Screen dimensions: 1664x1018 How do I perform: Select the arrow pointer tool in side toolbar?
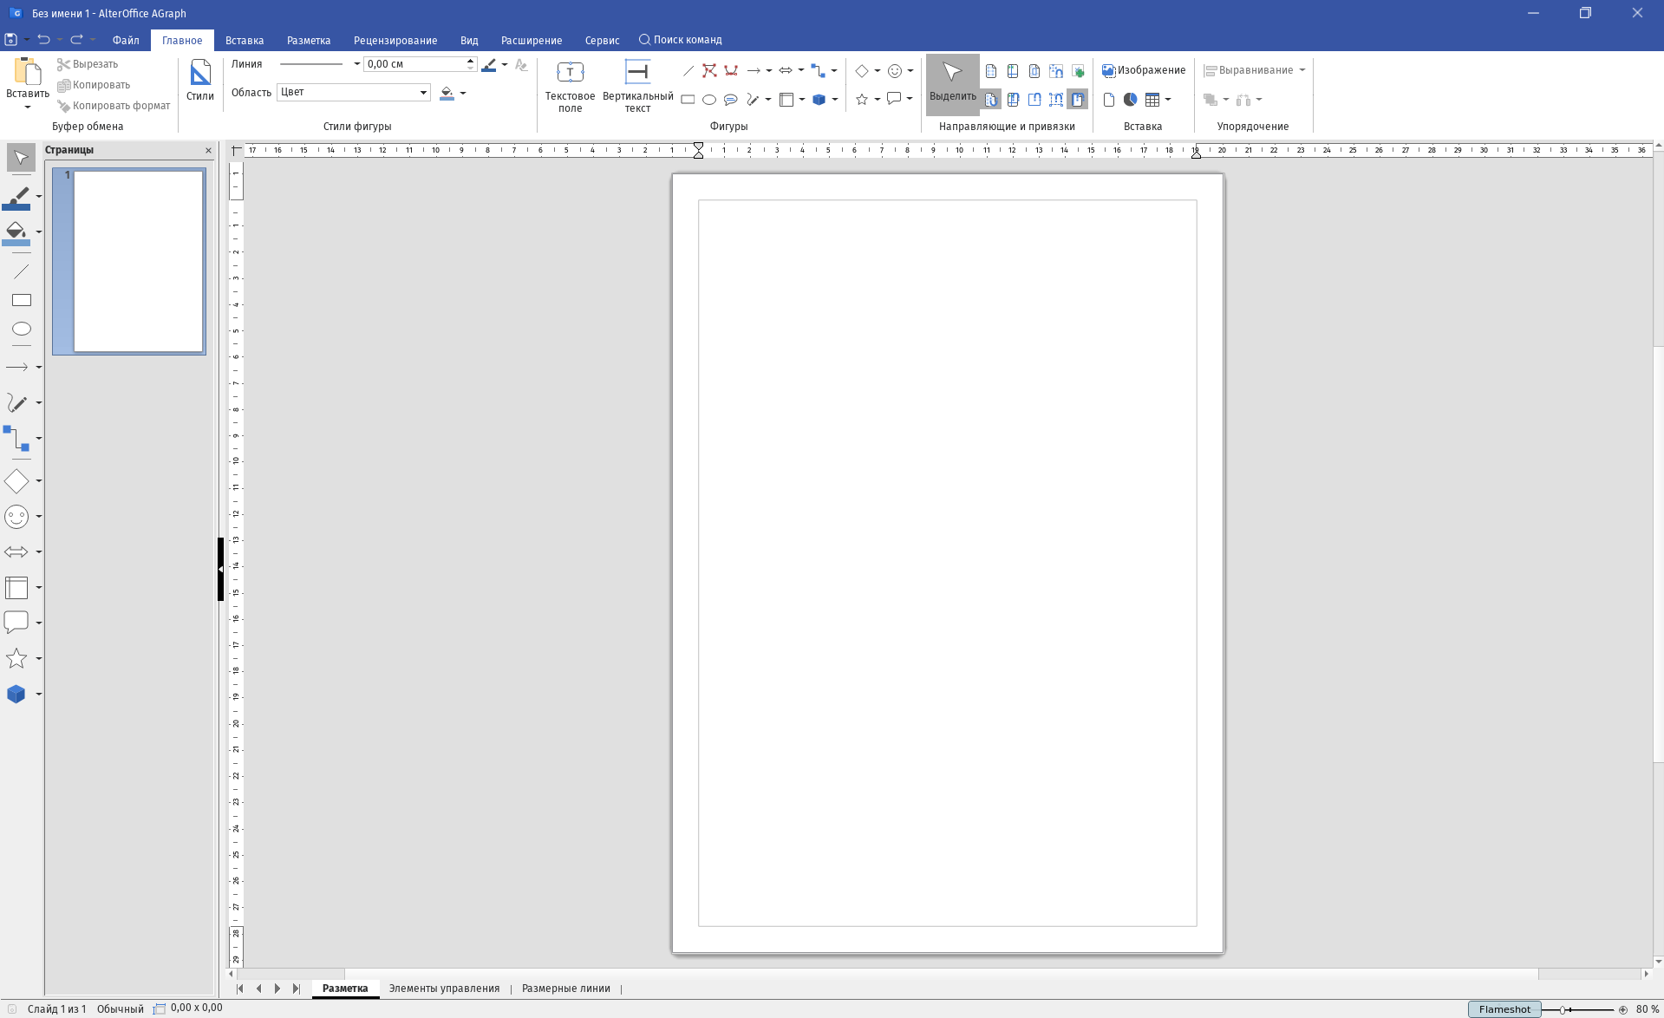(21, 158)
